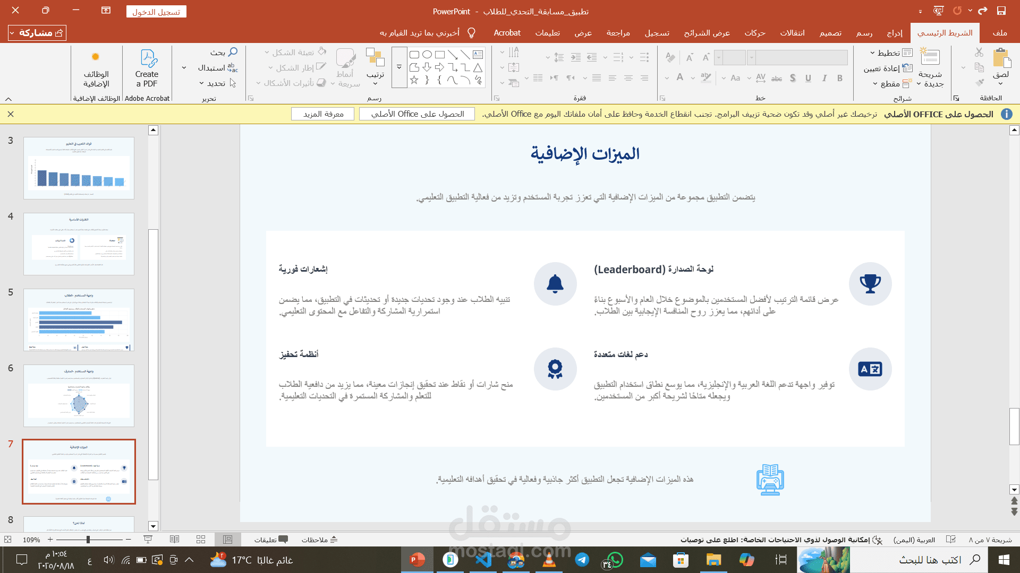Toggle Underline text formatting
This screenshot has width=1020, height=573.
pos(808,79)
